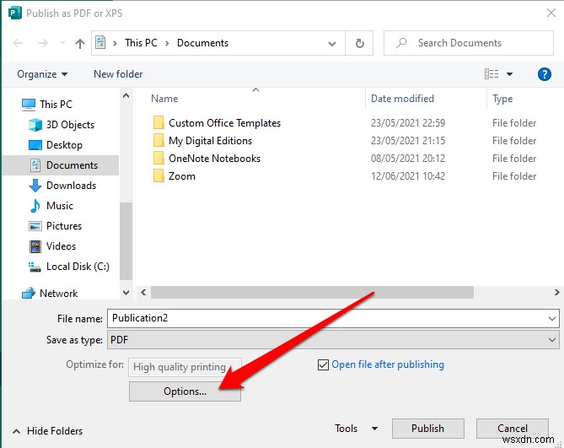Open Pictures in navigation pane
Screen dimensions: 564x448
click(64, 226)
